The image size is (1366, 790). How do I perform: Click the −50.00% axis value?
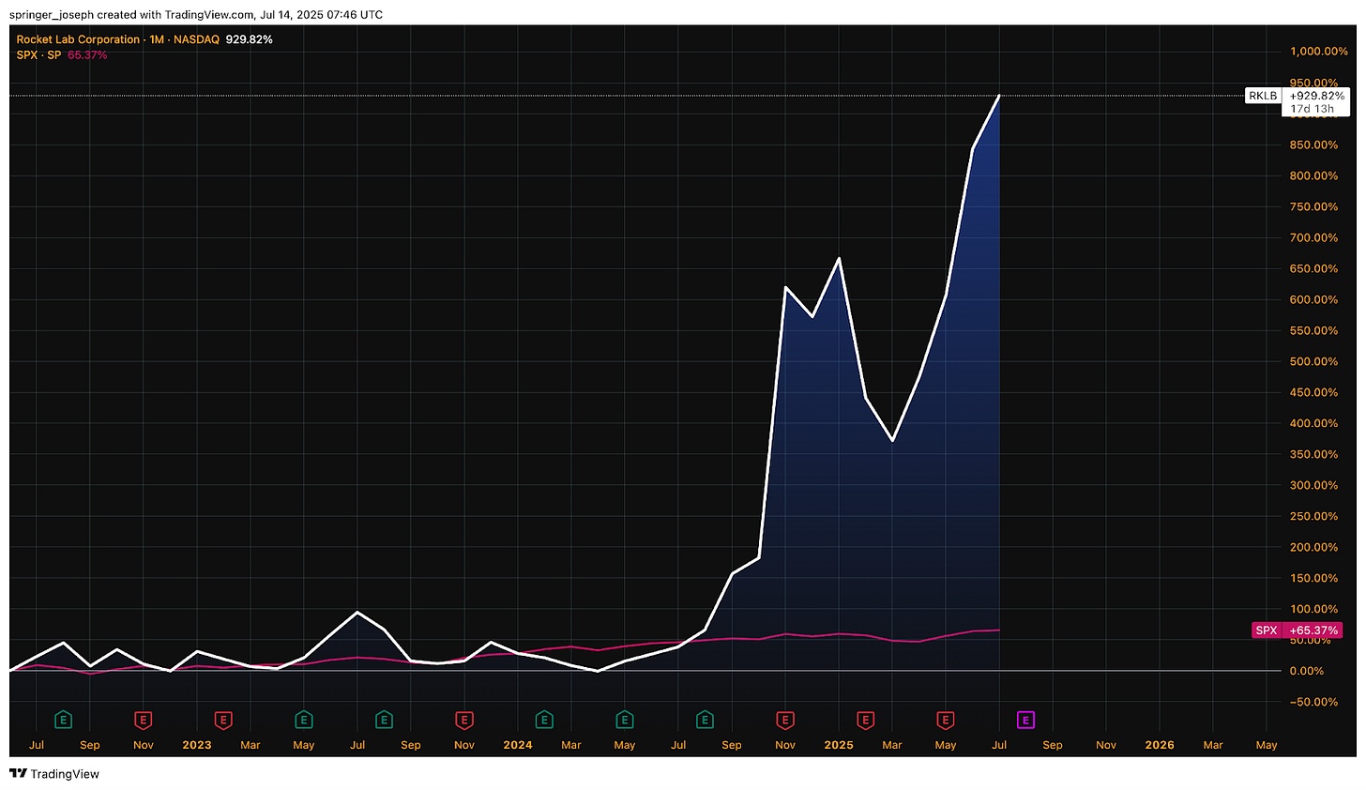click(x=1314, y=702)
